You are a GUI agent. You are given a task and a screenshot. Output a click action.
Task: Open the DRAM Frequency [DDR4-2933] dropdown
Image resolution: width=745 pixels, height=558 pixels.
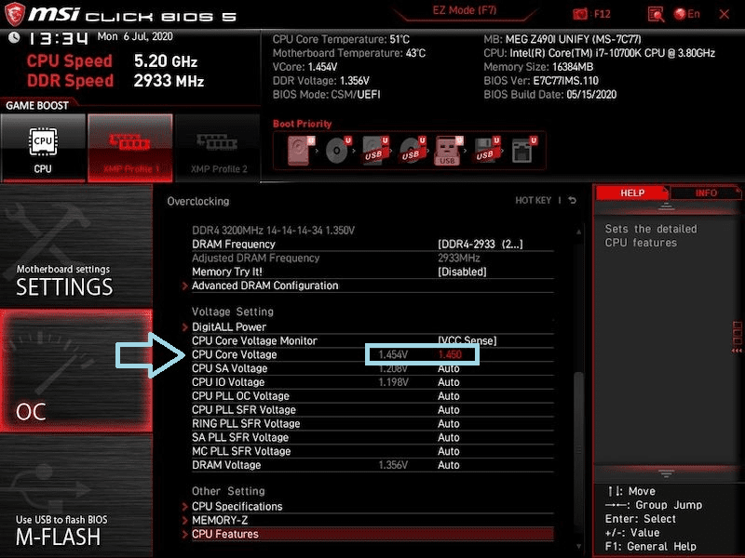(x=480, y=245)
